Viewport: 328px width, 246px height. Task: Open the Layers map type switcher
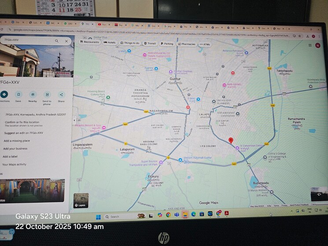[81, 200]
